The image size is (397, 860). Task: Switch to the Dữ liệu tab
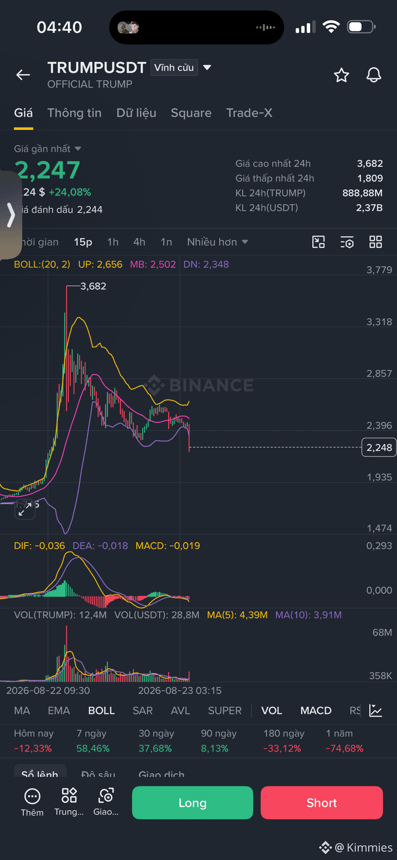[x=136, y=113]
